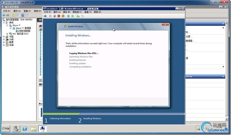Turn off the virtual machine (black square icon)

coord(54,16)
